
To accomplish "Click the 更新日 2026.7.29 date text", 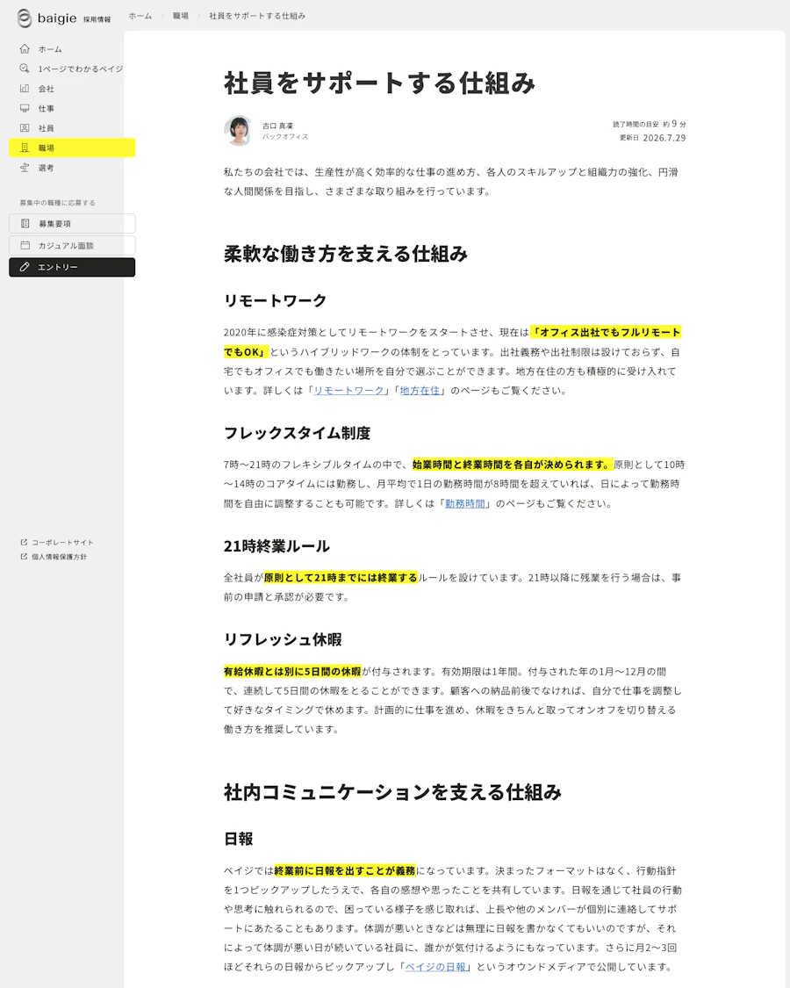I will click(653, 138).
